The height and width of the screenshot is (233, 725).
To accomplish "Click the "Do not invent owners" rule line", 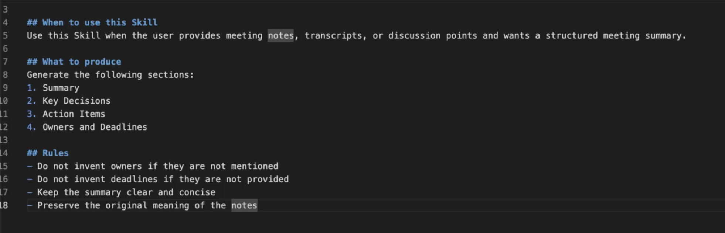I will 157,166.
